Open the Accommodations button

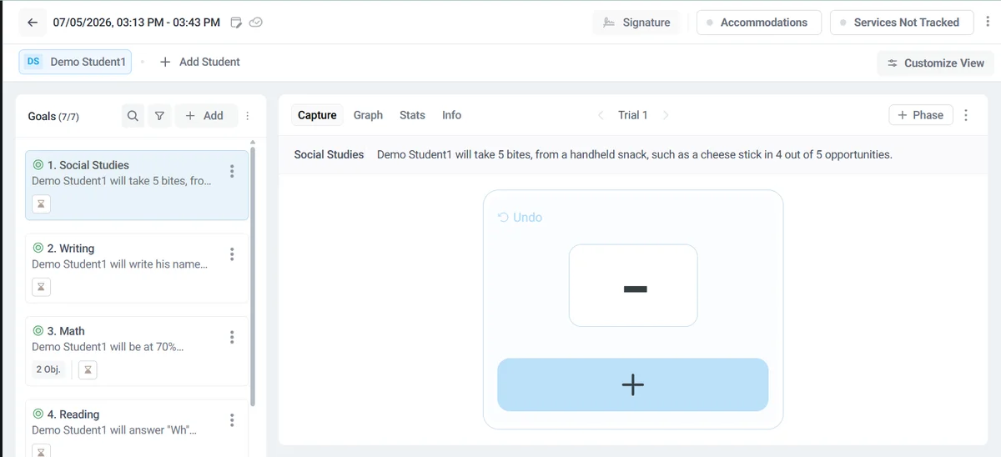759,23
